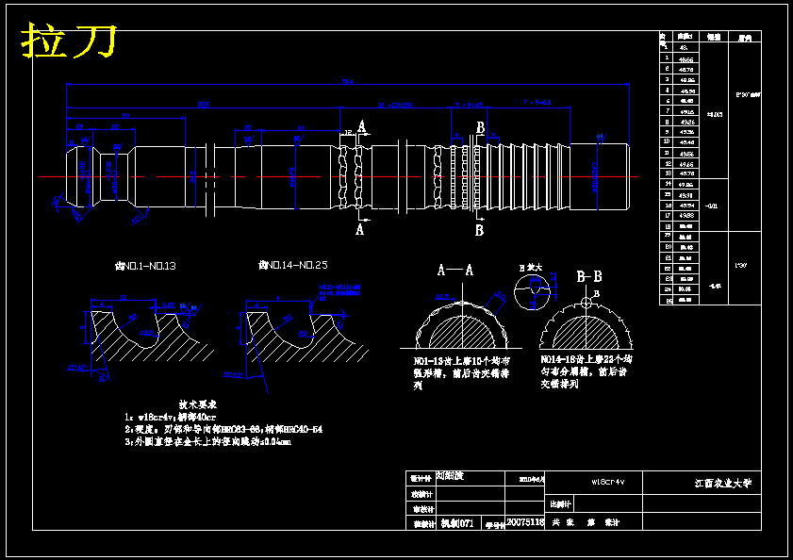Click the note beginning NO14-18齿上磨22个

coord(586,371)
